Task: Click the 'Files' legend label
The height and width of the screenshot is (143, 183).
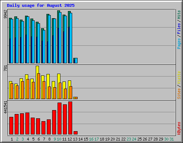Action: [179, 28]
